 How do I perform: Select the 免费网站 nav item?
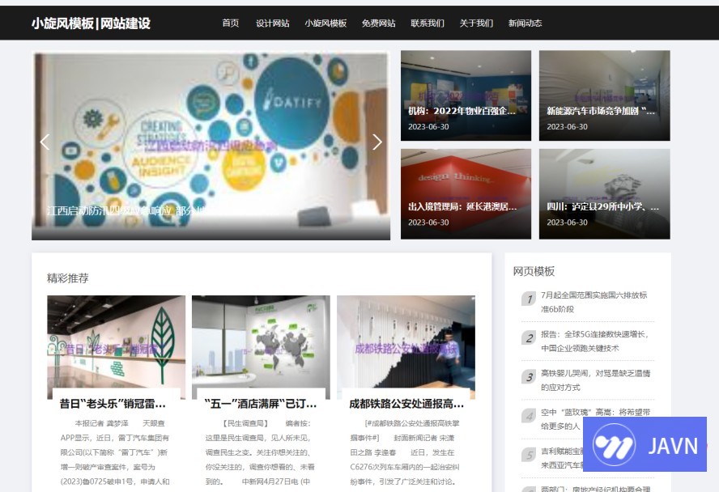tap(378, 23)
